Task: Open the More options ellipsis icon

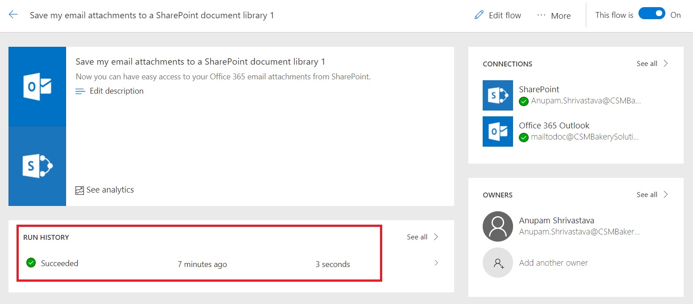Action: point(542,15)
